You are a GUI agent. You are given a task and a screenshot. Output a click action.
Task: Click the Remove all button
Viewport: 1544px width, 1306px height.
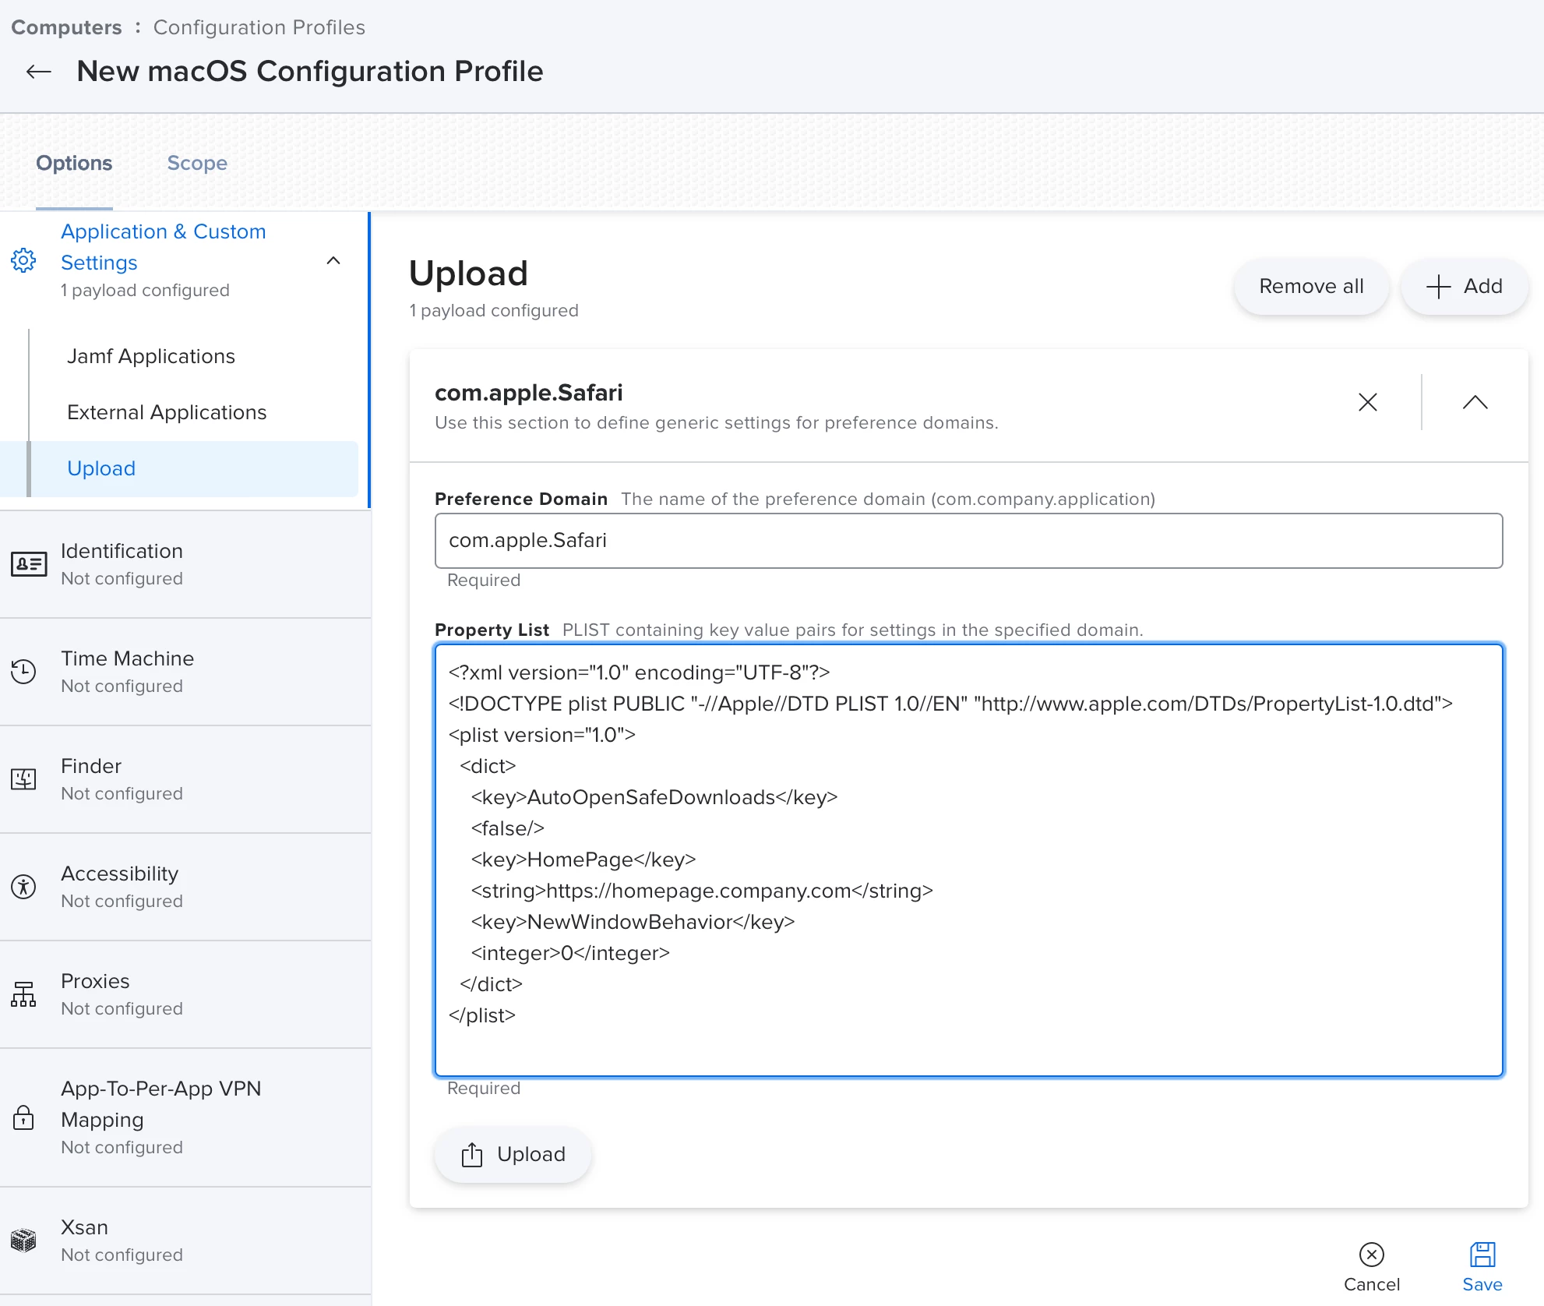pos(1311,286)
